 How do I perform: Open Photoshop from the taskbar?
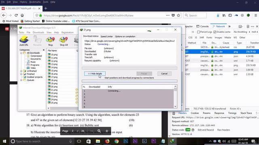(126, 141)
